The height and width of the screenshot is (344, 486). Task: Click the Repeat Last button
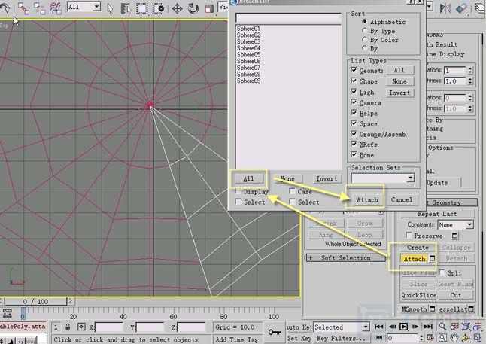click(437, 214)
